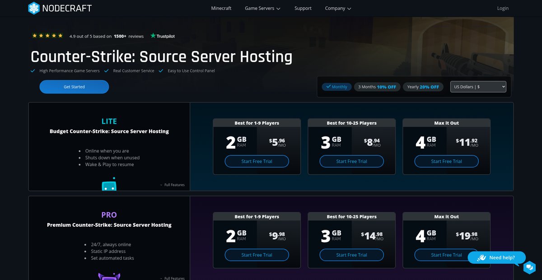Viewport: 542px width, 280px height.
Task: Start Free Trial for PRO 3 GB plan
Action: pos(352,255)
